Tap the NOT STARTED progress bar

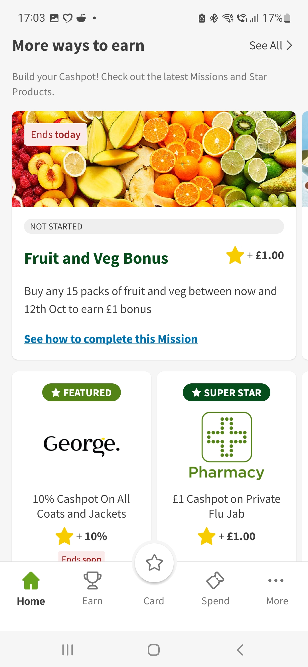[x=154, y=226]
